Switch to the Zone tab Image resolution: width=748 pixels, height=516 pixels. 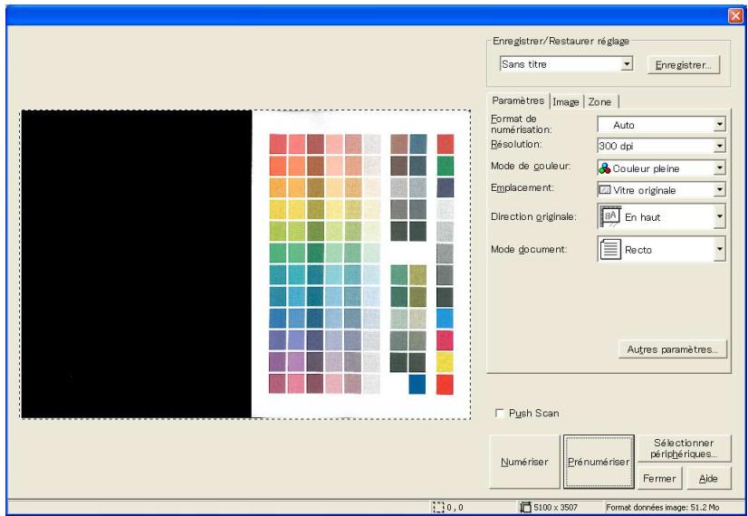[x=599, y=102]
